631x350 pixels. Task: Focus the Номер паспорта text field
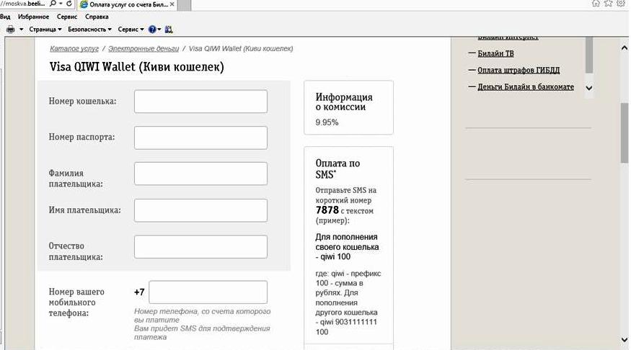[200, 138]
